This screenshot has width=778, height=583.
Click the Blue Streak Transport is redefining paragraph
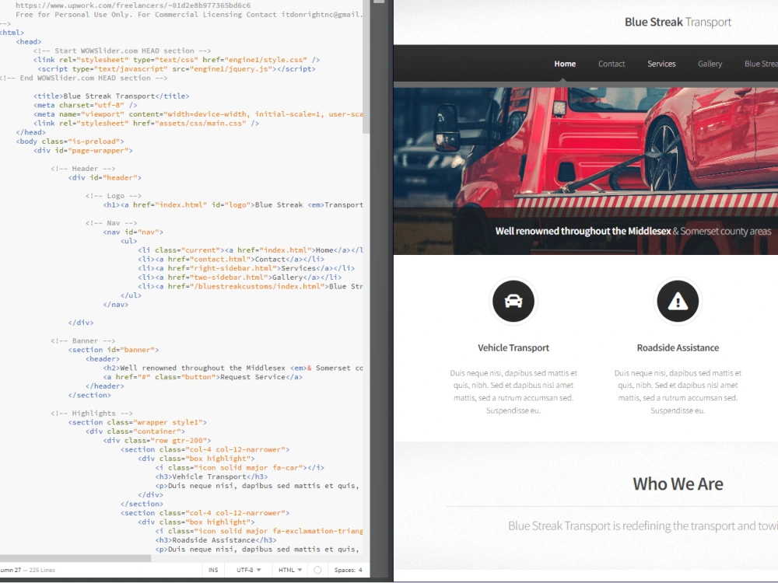643,526
